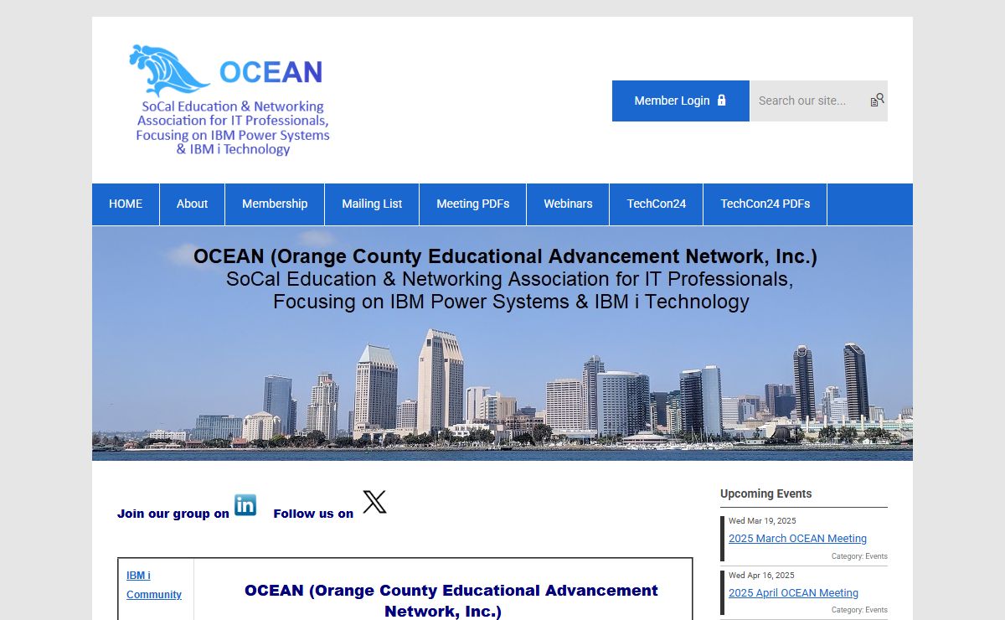Image resolution: width=1005 pixels, height=620 pixels.
Task: Click the Upcoming Events heading
Action: point(765,494)
